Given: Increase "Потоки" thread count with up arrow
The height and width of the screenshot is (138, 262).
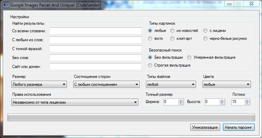Looking at the screenshot, I should pos(247,100).
